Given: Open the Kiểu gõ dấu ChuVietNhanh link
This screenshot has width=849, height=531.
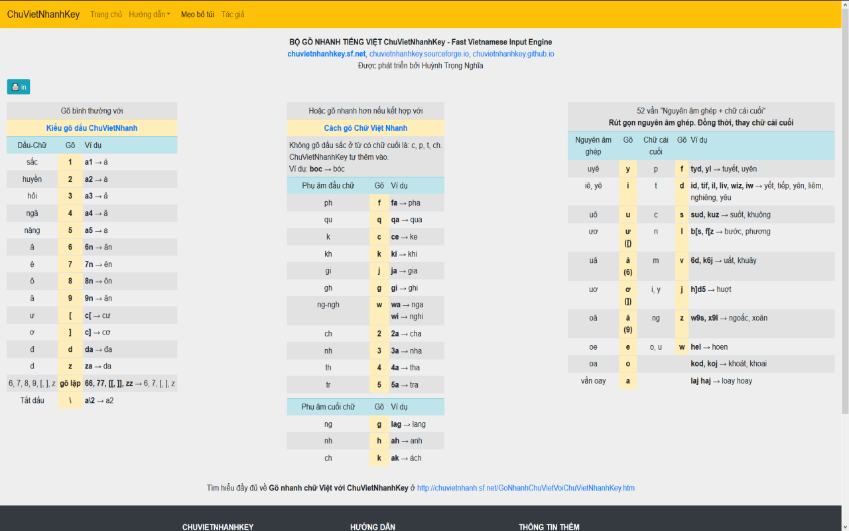Looking at the screenshot, I should point(92,128).
